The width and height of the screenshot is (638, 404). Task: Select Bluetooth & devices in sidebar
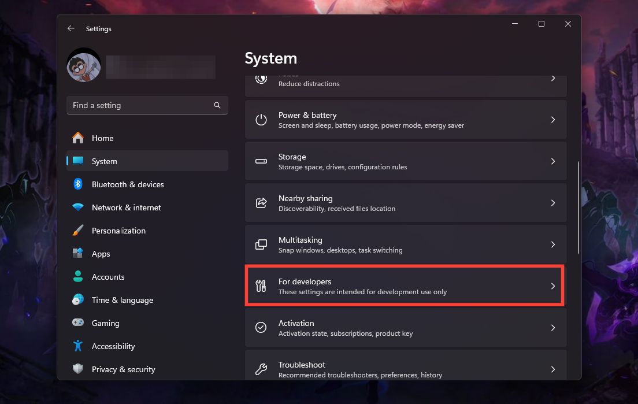127,184
